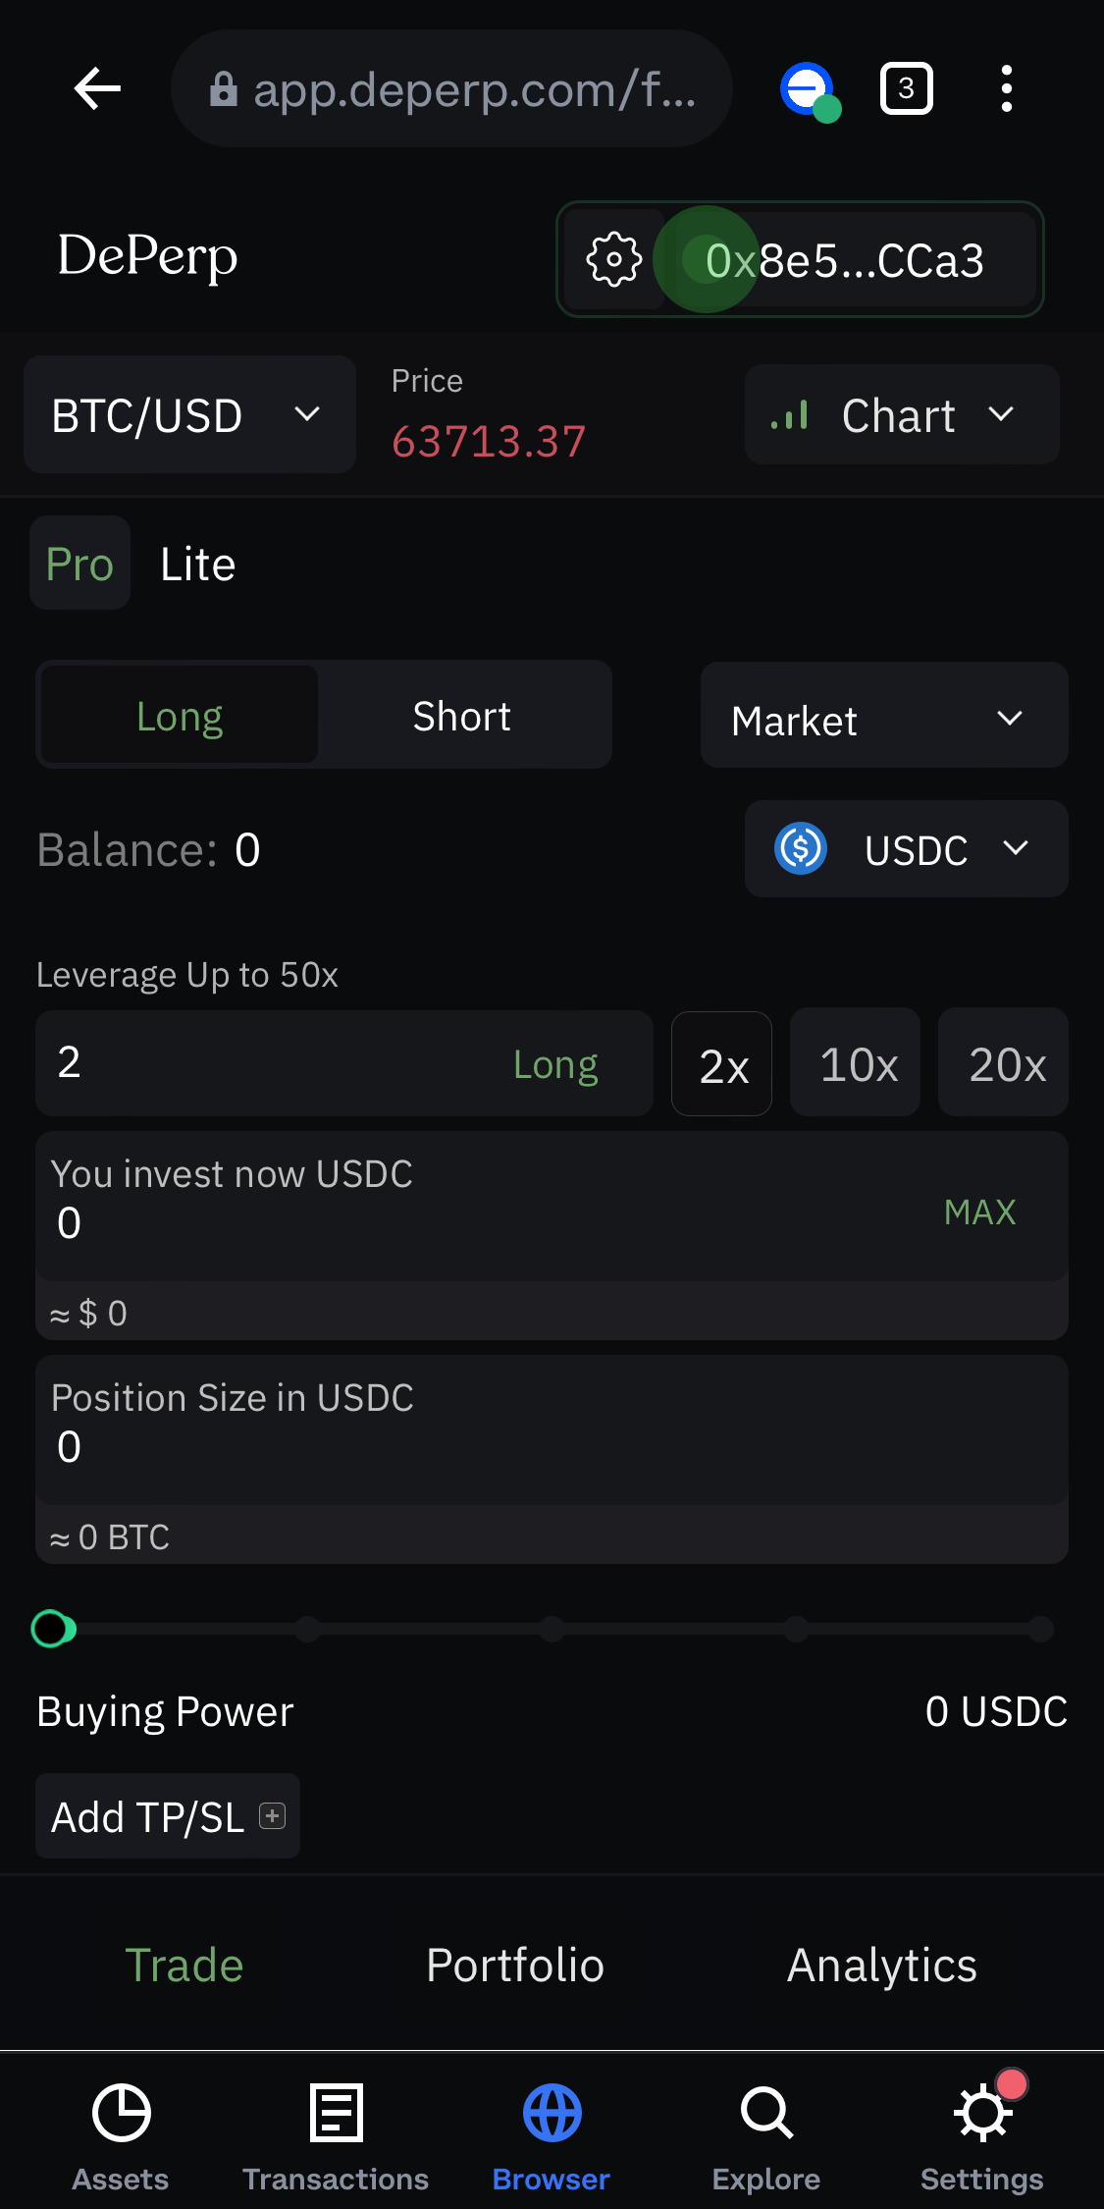Switch to Lite mode
This screenshot has height=2209, width=1104.
198,564
